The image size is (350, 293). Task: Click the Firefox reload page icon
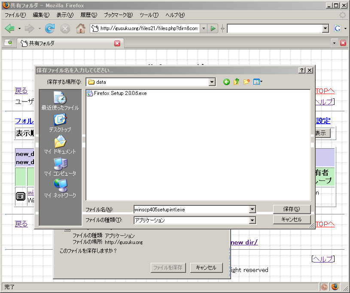[50, 28]
